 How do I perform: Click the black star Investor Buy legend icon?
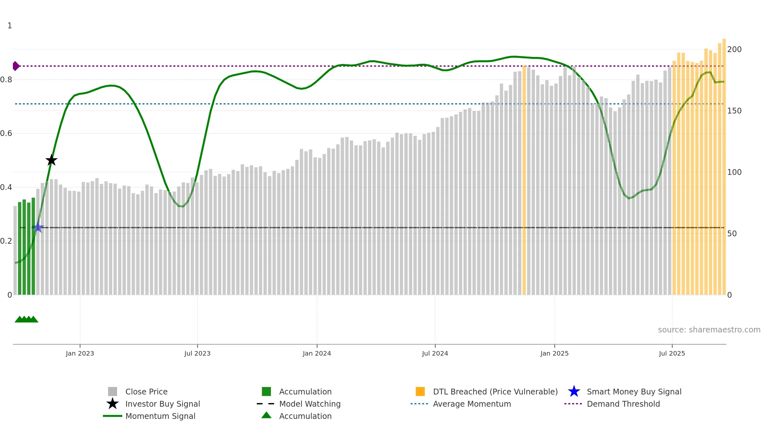tap(113, 403)
